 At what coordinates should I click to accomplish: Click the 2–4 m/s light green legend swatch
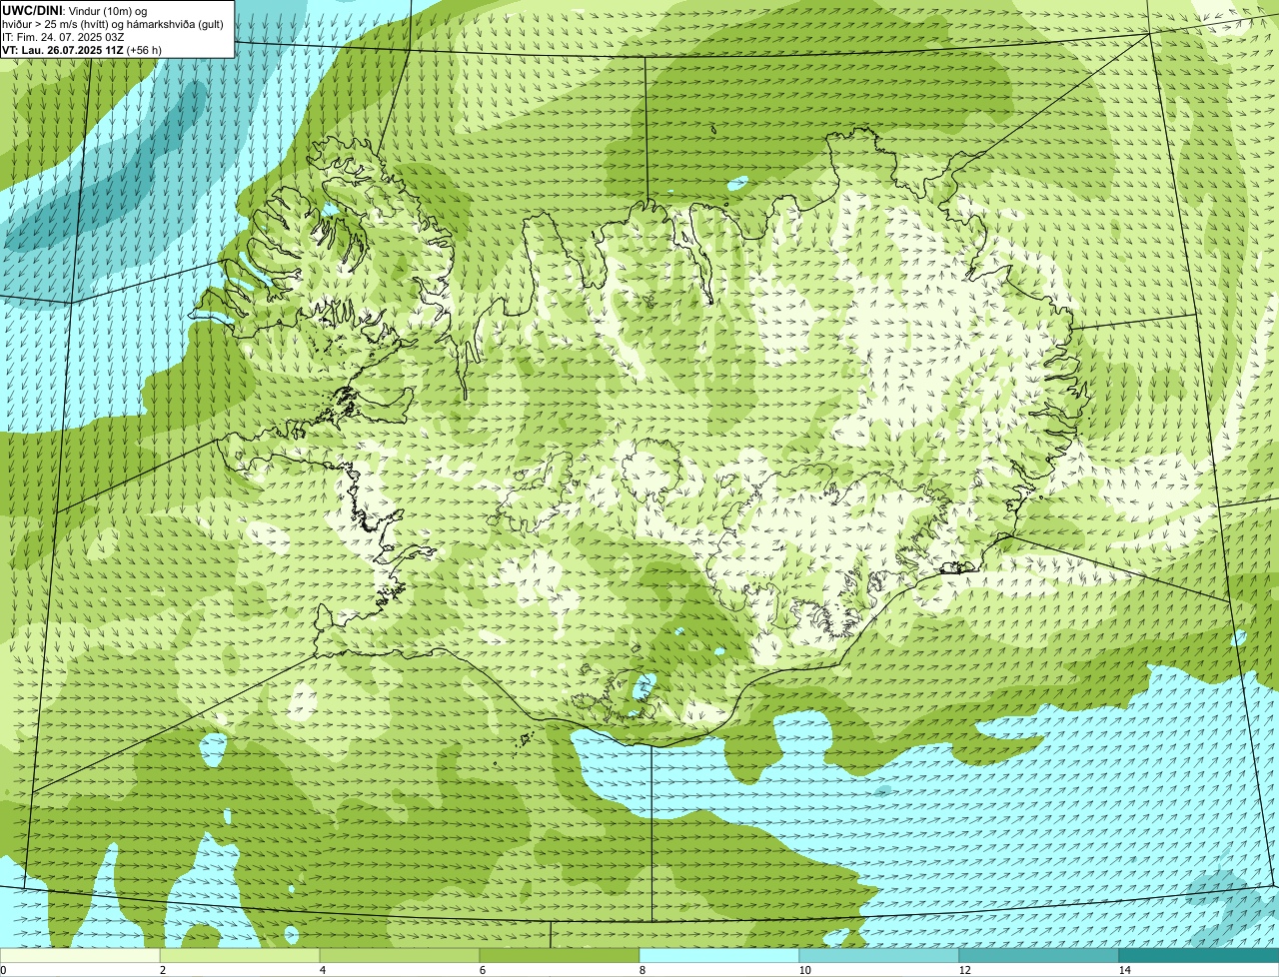click(x=240, y=955)
